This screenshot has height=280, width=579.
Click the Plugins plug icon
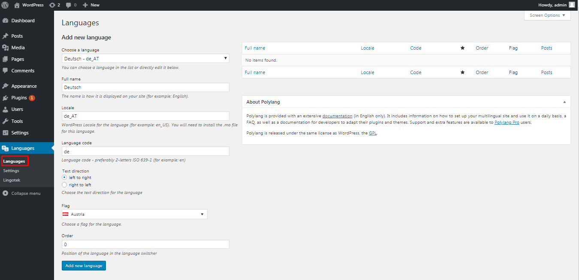coord(6,98)
